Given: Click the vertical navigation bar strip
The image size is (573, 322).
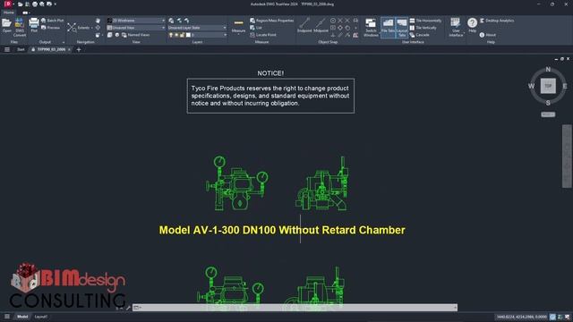Looking at the screenshot, I should tap(567, 156).
